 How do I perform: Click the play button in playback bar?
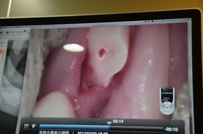(34, 126)
